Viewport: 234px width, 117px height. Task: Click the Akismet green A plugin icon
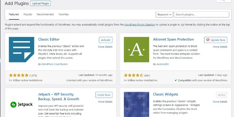[x=136, y=50]
